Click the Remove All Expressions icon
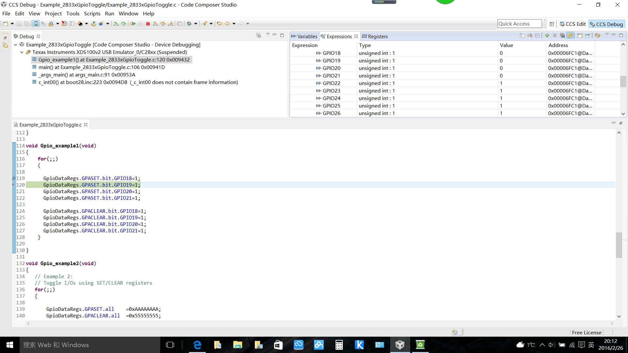The image size is (628, 353). point(562,35)
